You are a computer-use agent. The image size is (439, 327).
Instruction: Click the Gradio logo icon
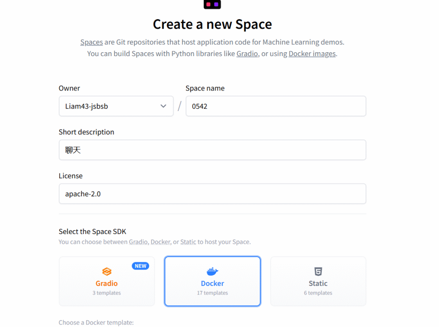(x=107, y=271)
